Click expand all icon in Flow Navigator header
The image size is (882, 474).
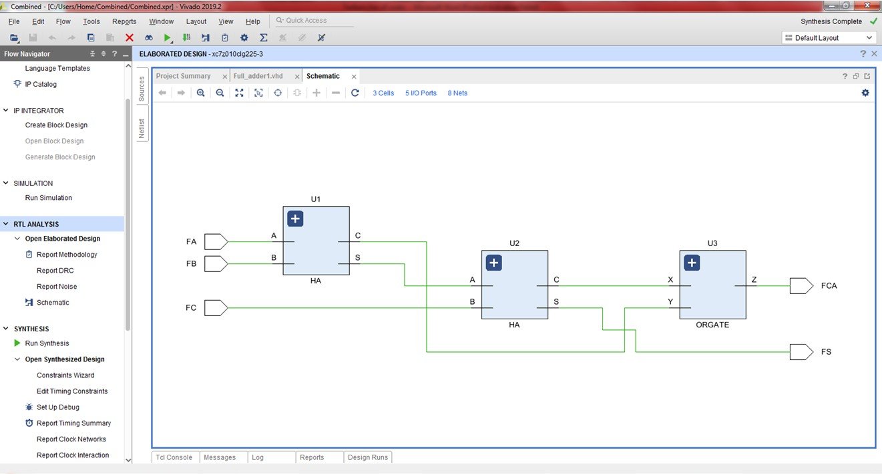pyautogui.click(x=103, y=54)
